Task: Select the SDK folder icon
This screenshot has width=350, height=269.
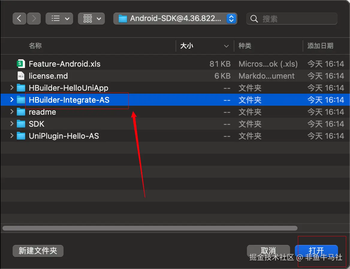Action: tap(21, 124)
